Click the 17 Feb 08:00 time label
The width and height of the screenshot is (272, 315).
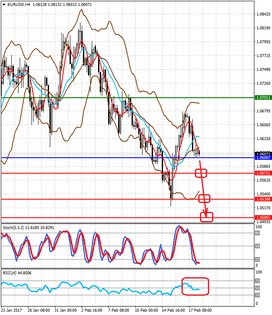coord(200,310)
